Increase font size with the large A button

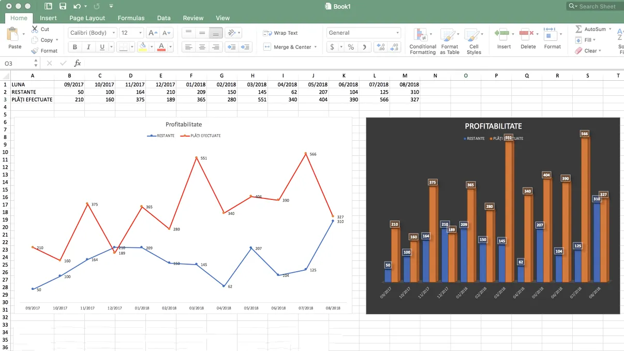coord(152,33)
